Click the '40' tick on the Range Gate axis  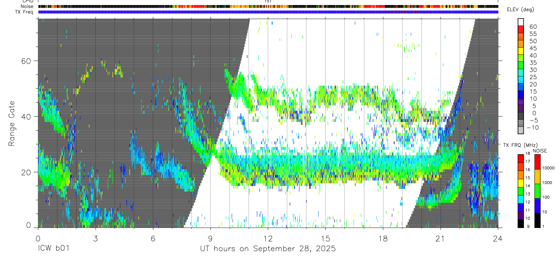click(26, 116)
